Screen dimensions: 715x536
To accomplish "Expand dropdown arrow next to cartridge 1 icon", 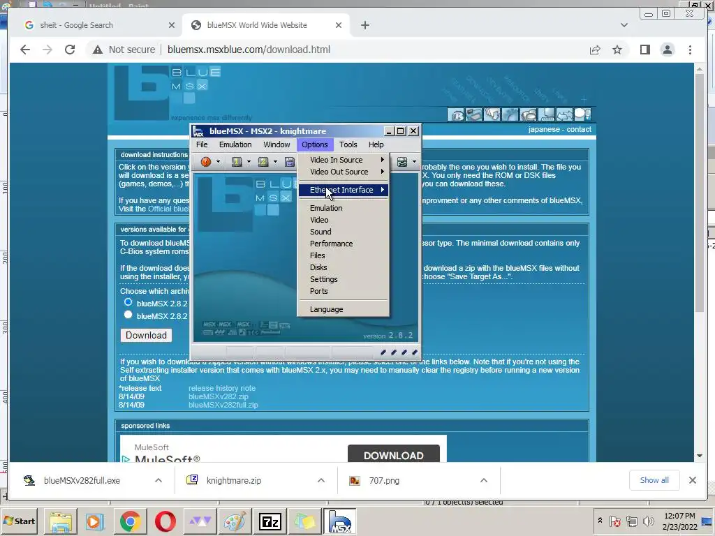I will pyautogui.click(x=249, y=162).
